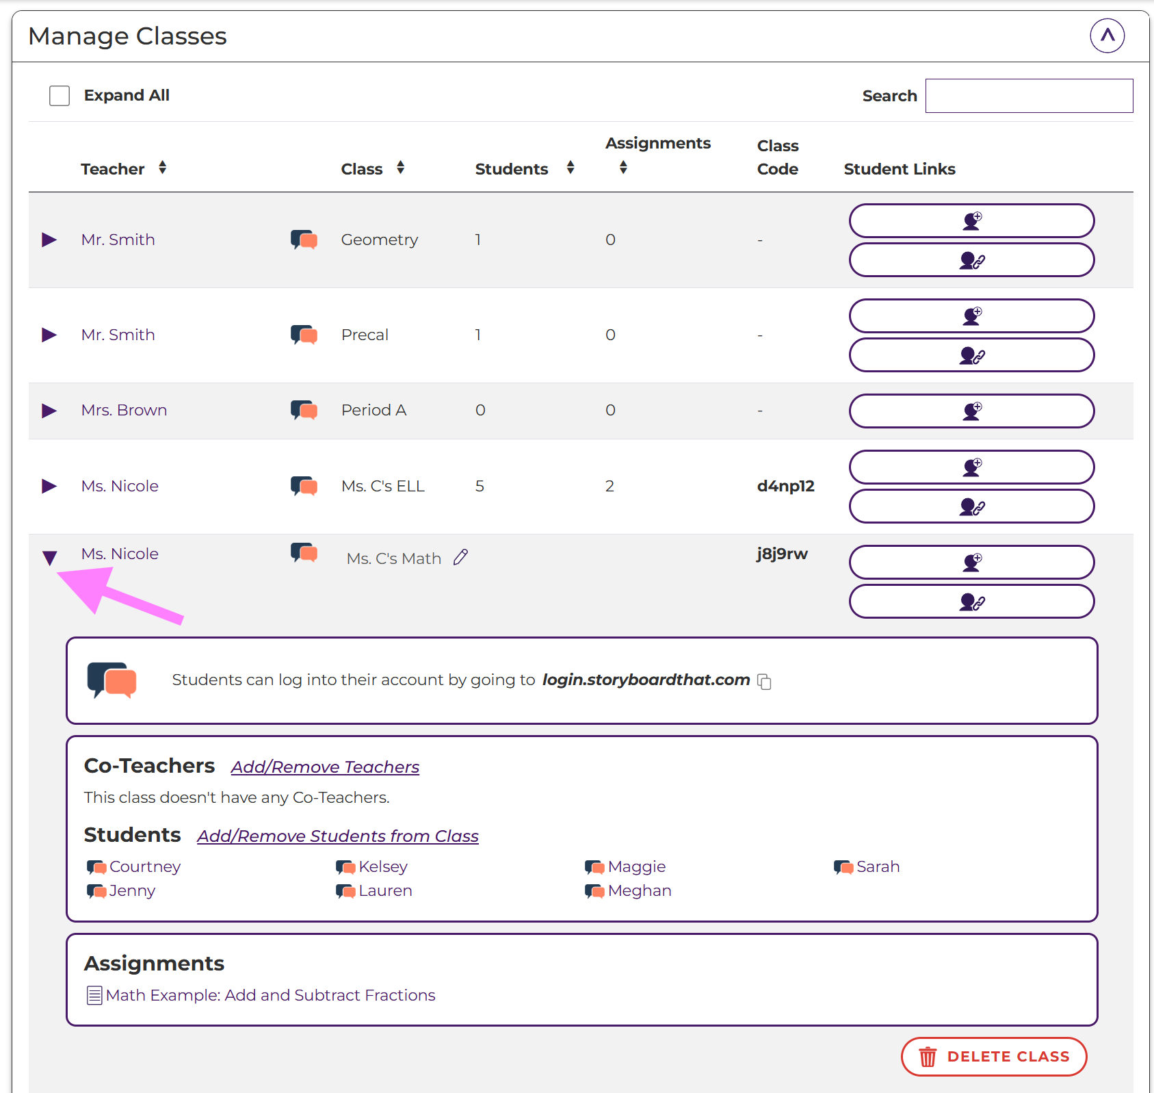Screen dimensions: 1154x1093
Task: Collapse the Manage Classes panel with the chevron
Action: (x=1107, y=36)
